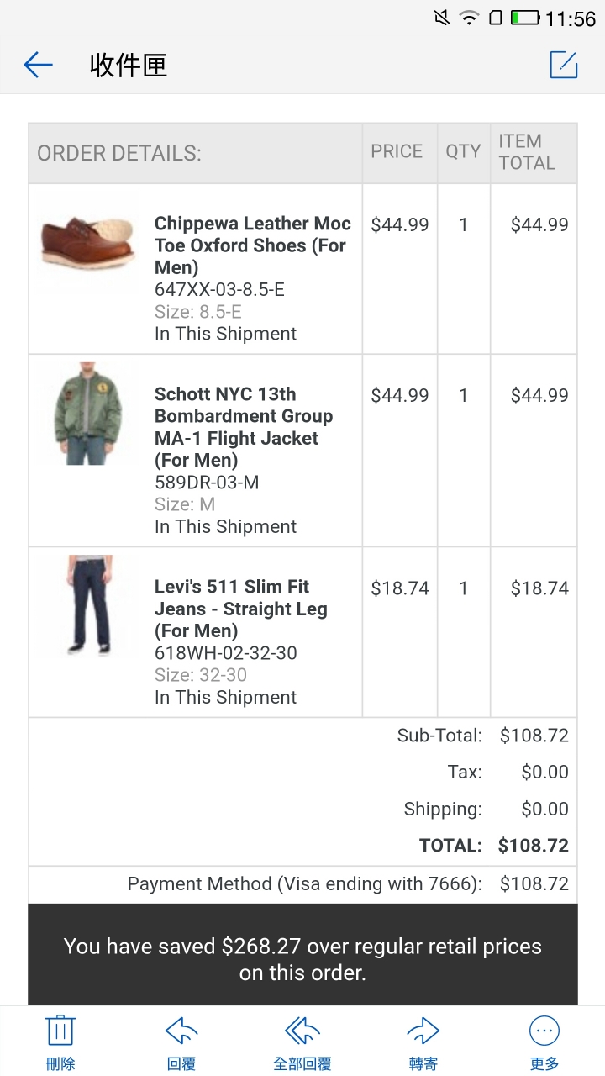Tap the brown leather shoe thumbnail

click(x=88, y=241)
